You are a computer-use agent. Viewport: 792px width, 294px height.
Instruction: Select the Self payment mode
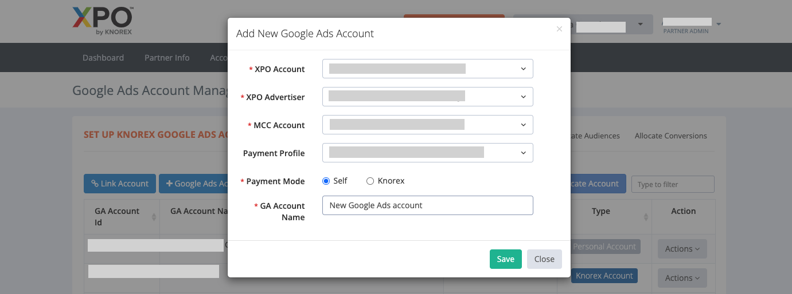click(326, 181)
